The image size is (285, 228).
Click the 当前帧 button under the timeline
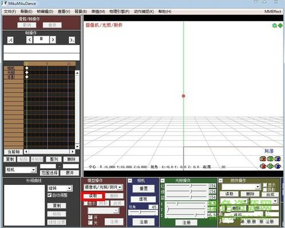(13, 152)
